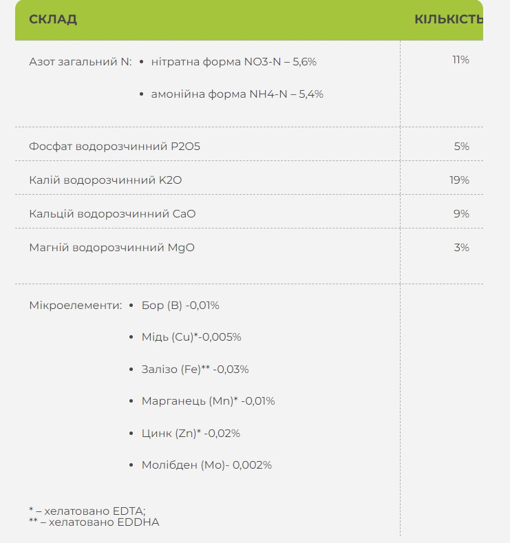Click the хелатовано EDDHA footnote

(94, 522)
